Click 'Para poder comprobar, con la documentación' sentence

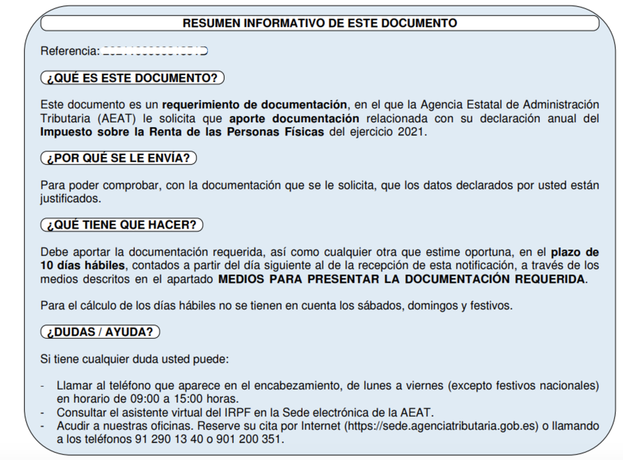320,192
